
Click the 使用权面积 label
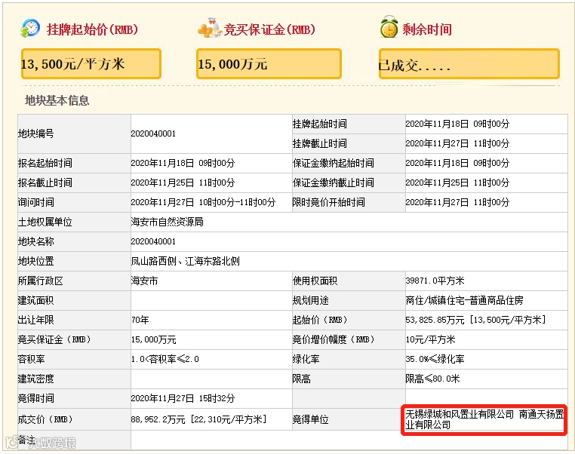pyautogui.click(x=315, y=281)
